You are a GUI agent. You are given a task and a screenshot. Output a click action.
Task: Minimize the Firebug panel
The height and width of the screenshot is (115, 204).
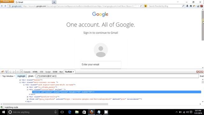click(197, 72)
